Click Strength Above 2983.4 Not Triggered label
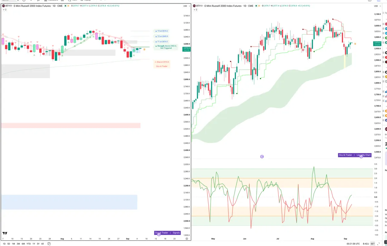Screen dimensions: 387x246 point(166,47)
